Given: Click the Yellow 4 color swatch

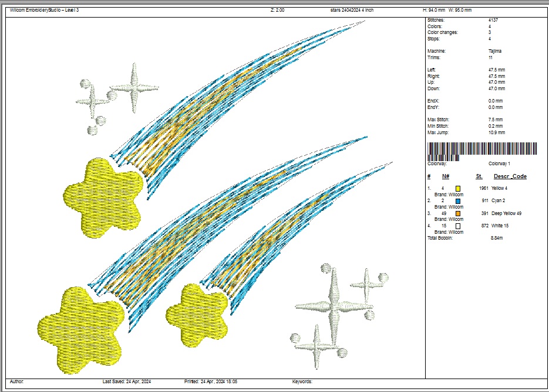Looking at the screenshot, I should click(457, 188).
